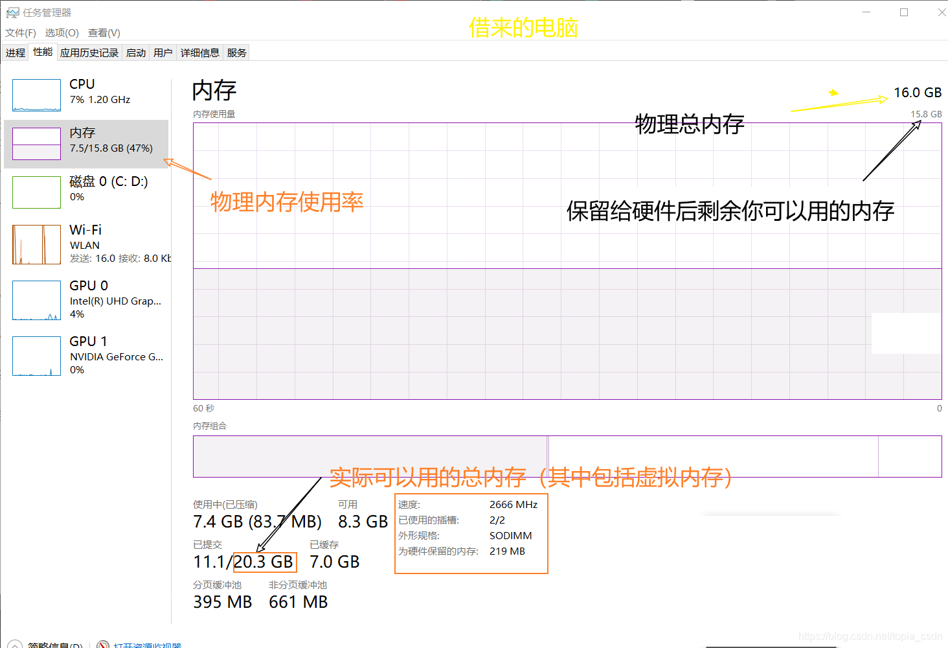This screenshot has height=648, width=948.
Task: Click the 已缓存 7.0 GB value
Action: coord(334,562)
